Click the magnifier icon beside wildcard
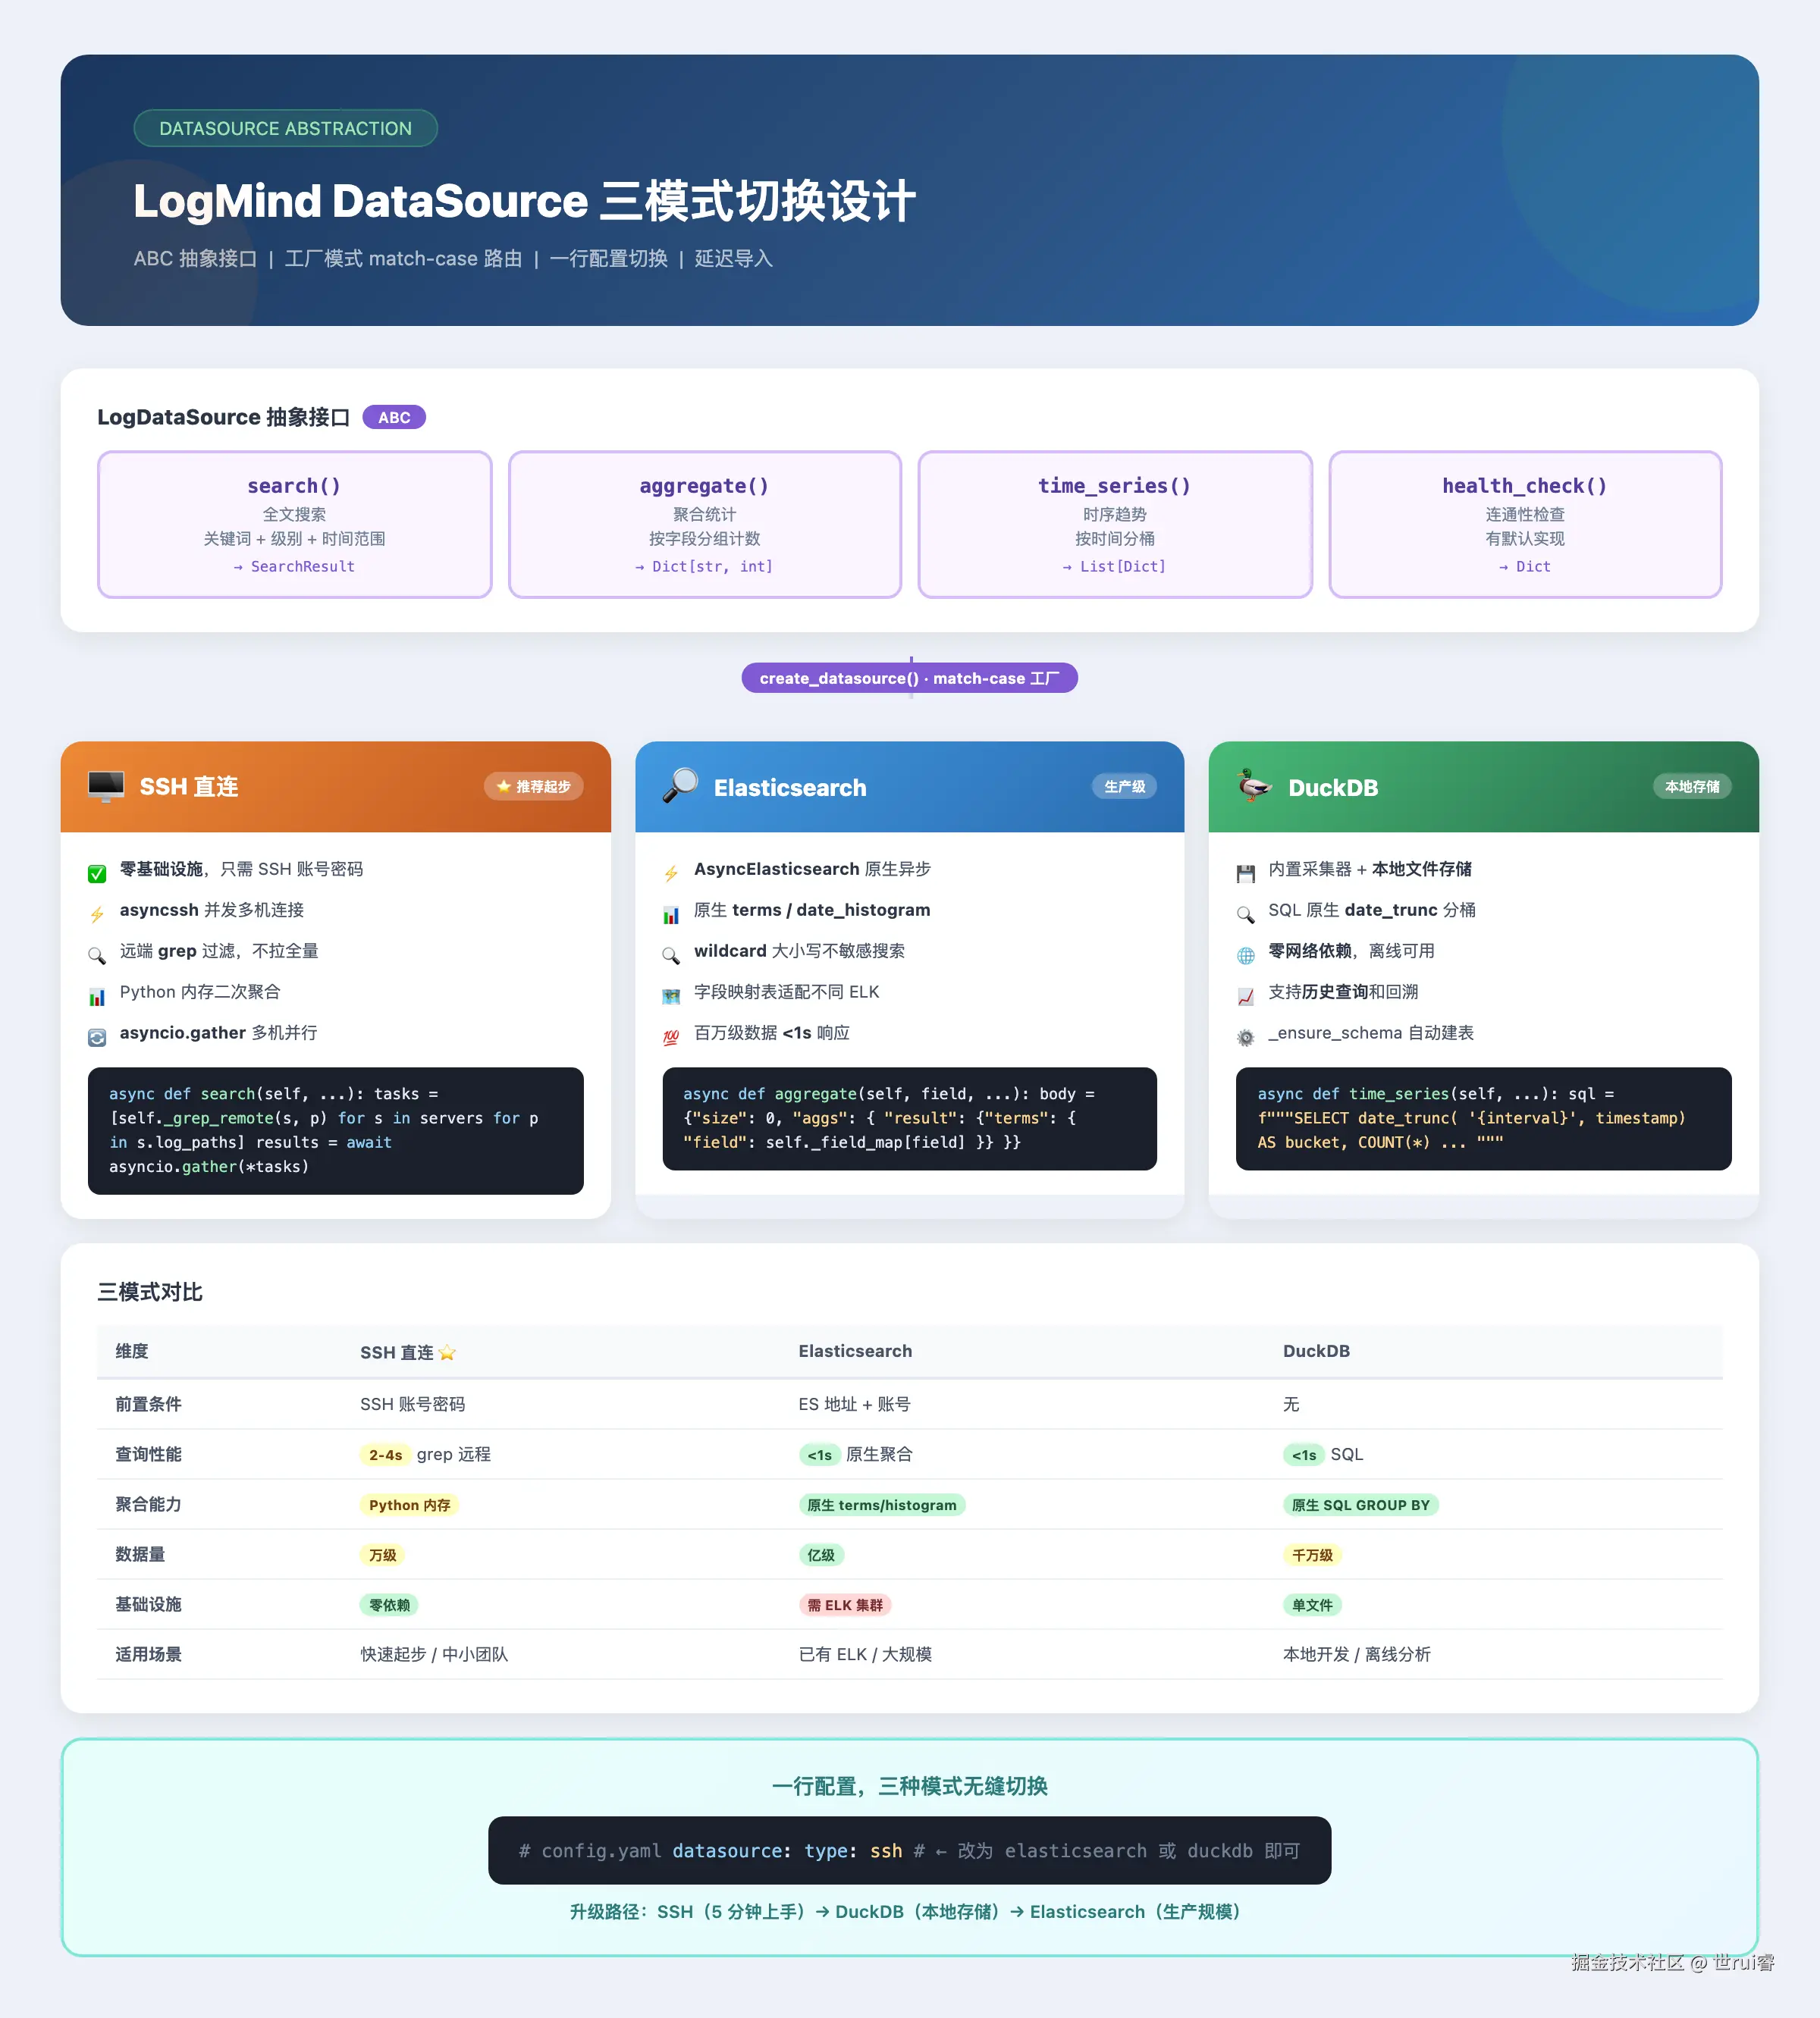The height and width of the screenshot is (2018, 1820). 671,955
